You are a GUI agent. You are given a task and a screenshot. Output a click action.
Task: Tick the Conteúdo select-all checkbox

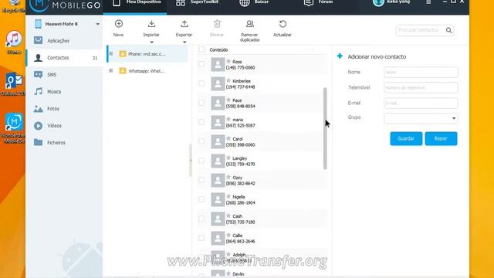pyautogui.click(x=201, y=49)
